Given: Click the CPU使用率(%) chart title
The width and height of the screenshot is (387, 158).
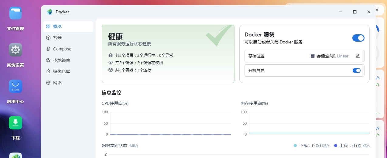Looking at the screenshot, I should tap(115, 103).
